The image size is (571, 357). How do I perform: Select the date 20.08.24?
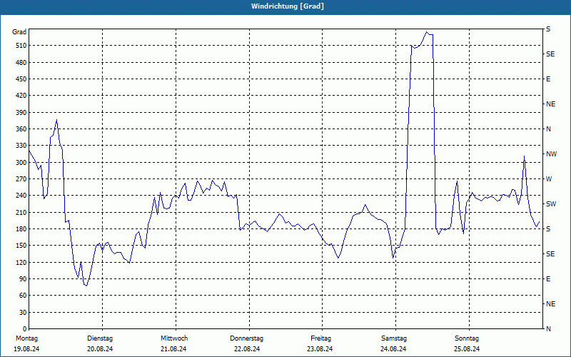[100, 349]
